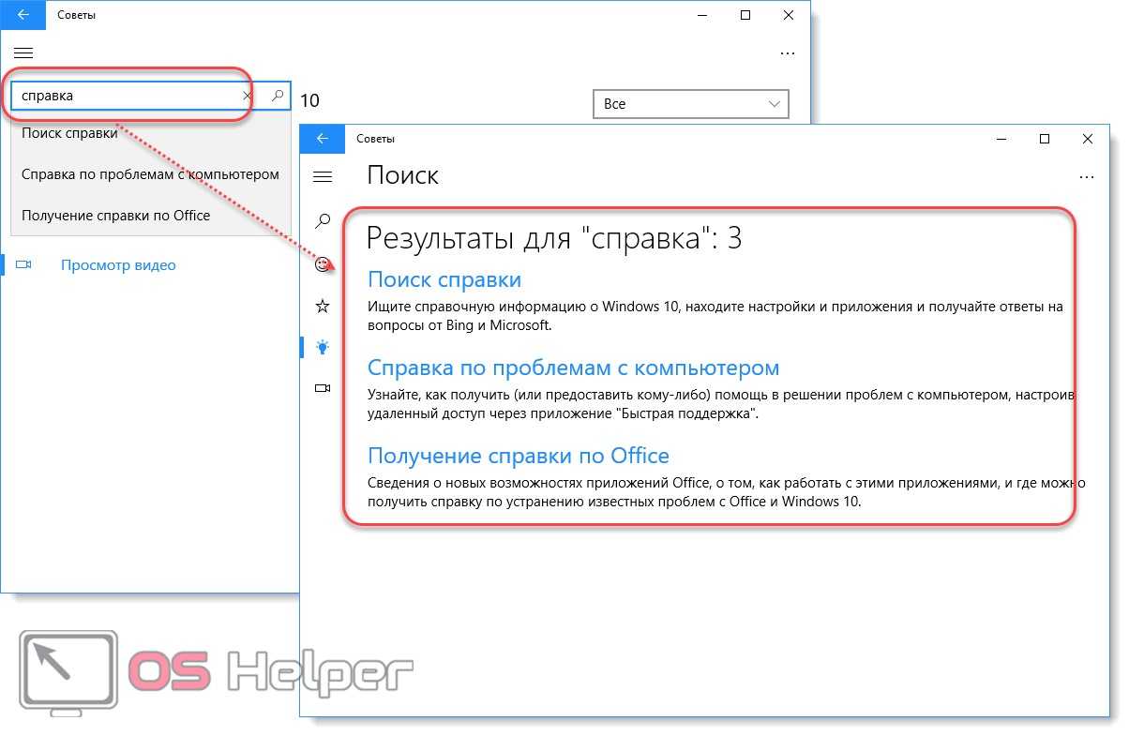This screenshot has width=1129, height=736.
Task: Open search from front window sidebar
Action: 323,221
